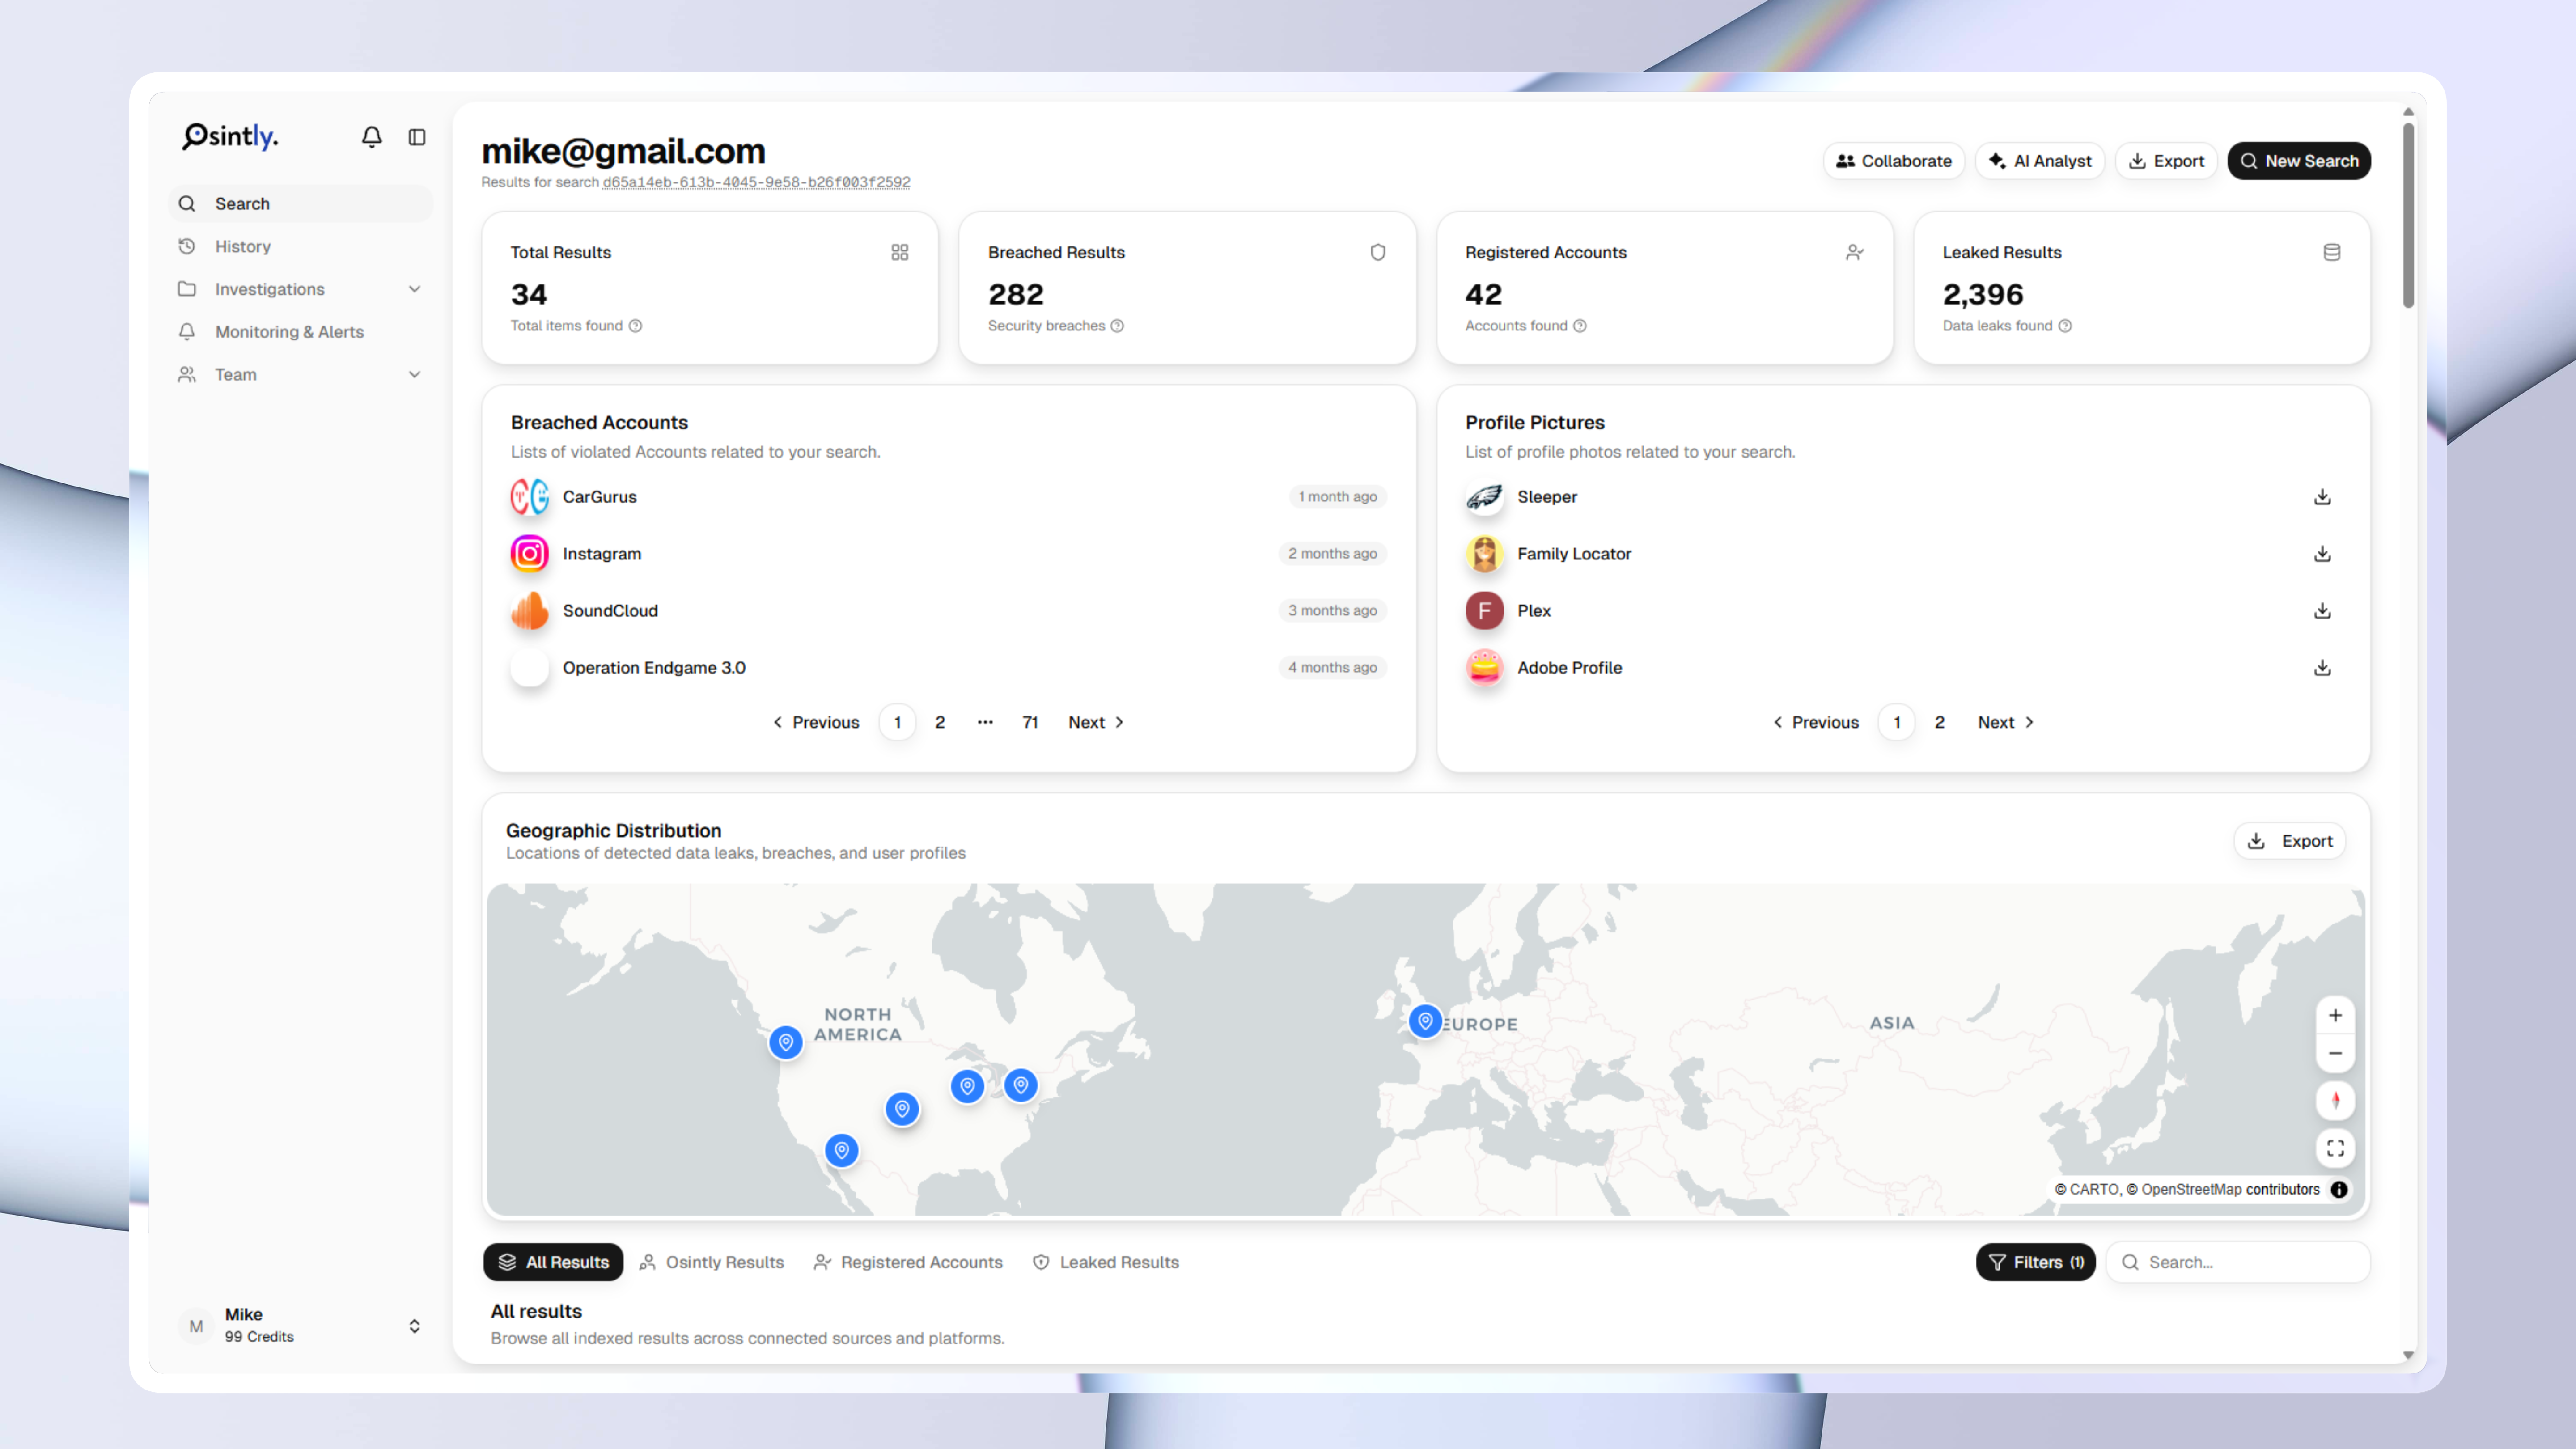
Task: Click the OpenStreetMap attribution link
Action: pos(2191,1190)
